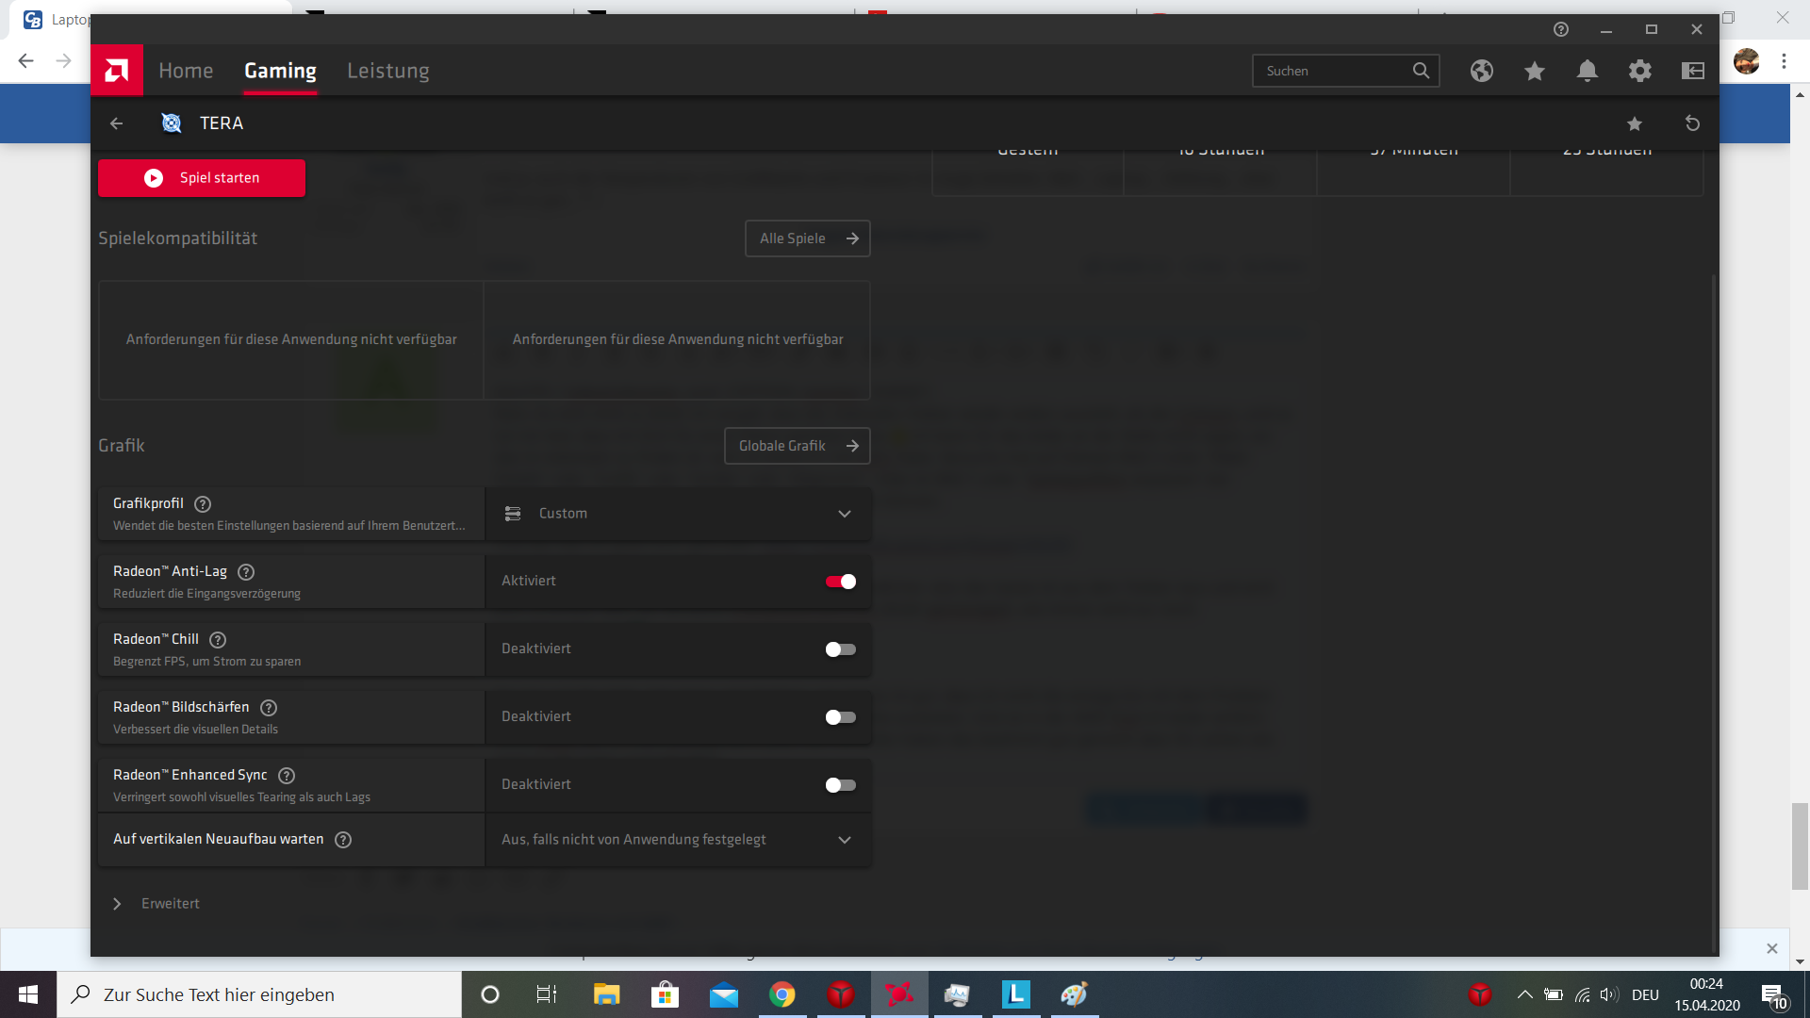Enable the Radeon Bildschärfen toggle

tap(840, 717)
